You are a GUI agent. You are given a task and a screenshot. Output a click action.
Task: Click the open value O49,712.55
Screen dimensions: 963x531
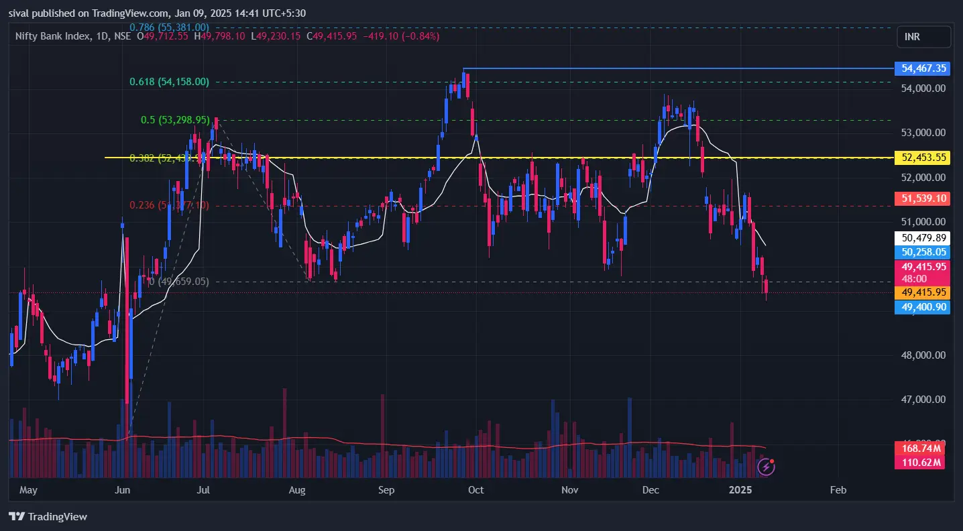tap(164, 36)
